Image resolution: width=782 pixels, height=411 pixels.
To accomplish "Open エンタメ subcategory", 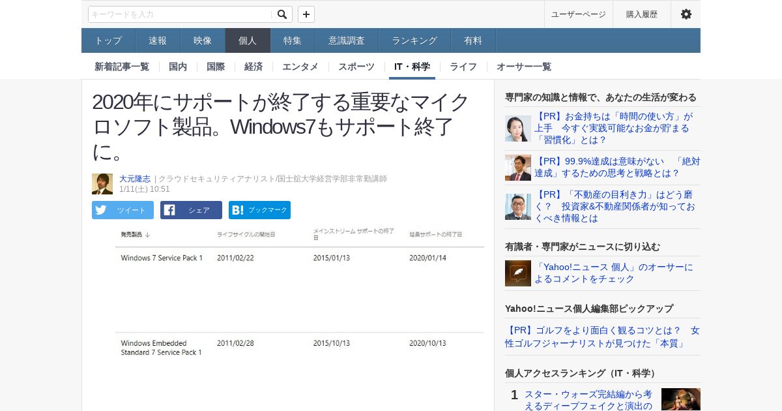I will tap(300, 67).
